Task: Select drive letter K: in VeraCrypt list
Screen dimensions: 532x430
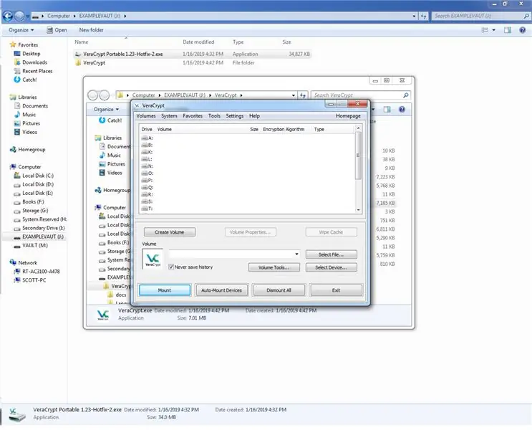Action: click(147, 152)
